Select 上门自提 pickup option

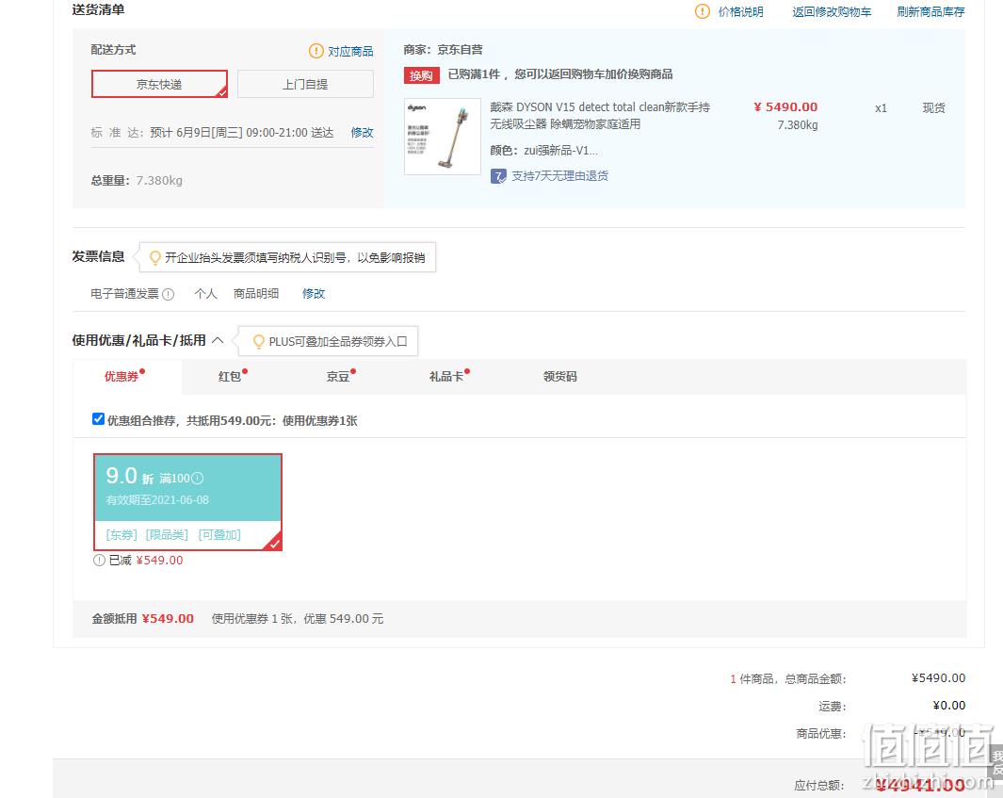tap(305, 84)
